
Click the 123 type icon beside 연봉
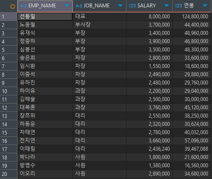coord(178,6)
